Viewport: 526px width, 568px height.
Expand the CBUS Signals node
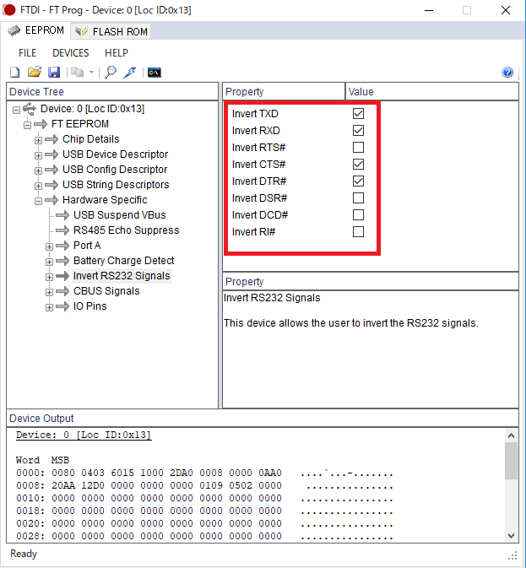coord(49,292)
